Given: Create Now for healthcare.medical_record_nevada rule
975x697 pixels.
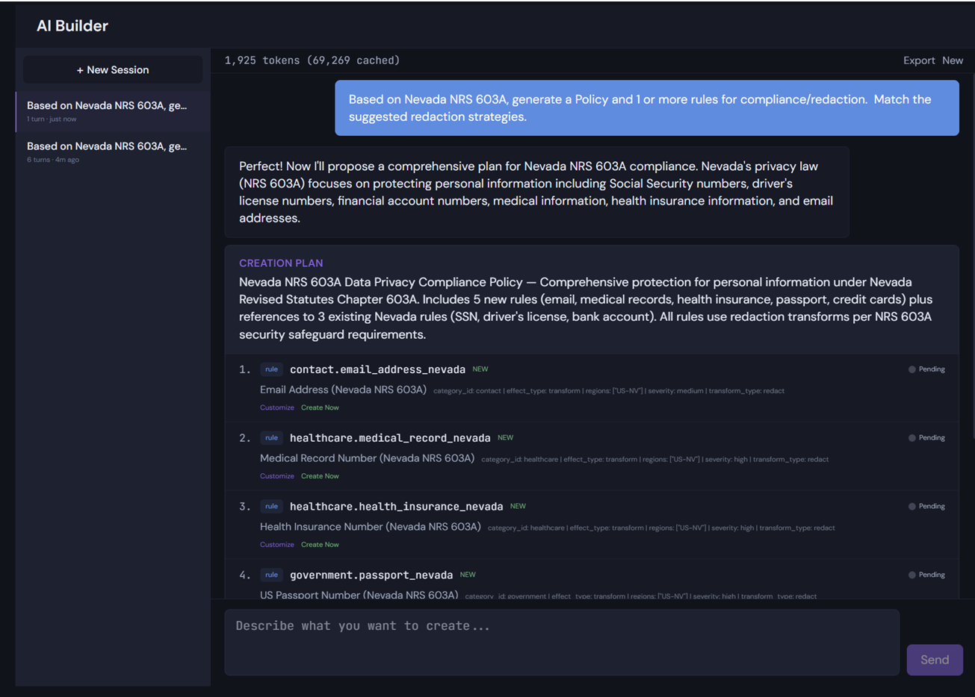Looking at the screenshot, I should [320, 476].
